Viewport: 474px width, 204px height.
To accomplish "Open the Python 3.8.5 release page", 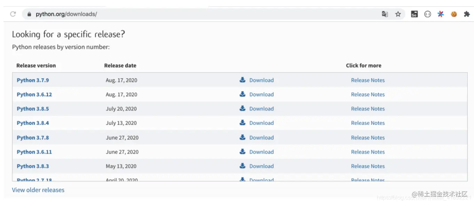I will (33, 109).
